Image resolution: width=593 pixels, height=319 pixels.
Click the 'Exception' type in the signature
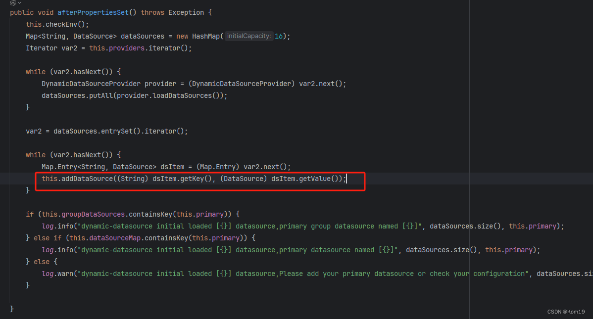tap(186, 12)
